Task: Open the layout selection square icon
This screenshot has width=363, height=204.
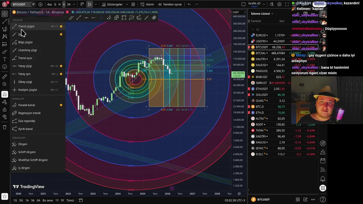Action: tap(243, 4)
